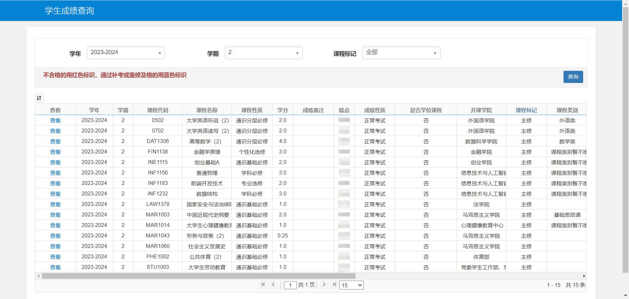
Task: Click the page scrollbar down arrow
Action: tap(625, 296)
